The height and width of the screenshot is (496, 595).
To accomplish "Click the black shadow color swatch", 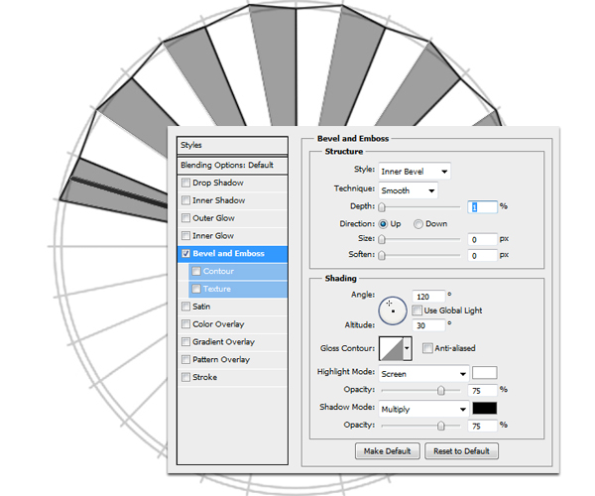I will (484, 408).
